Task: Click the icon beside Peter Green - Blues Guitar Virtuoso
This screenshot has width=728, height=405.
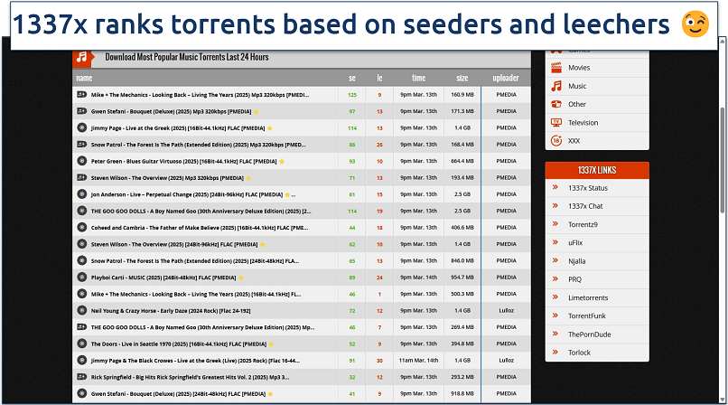Action: point(81,161)
